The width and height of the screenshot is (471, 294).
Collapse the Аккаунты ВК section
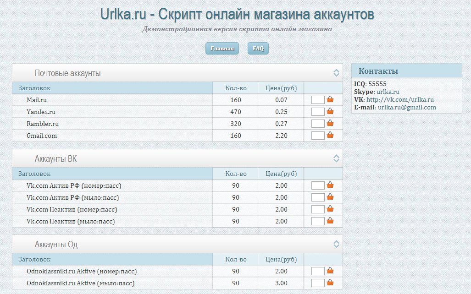pyautogui.click(x=336, y=158)
